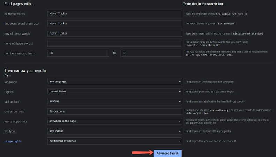Click the empty none of these words field
The width and height of the screenshot is (276, 157).
click(x=114, y=43)
